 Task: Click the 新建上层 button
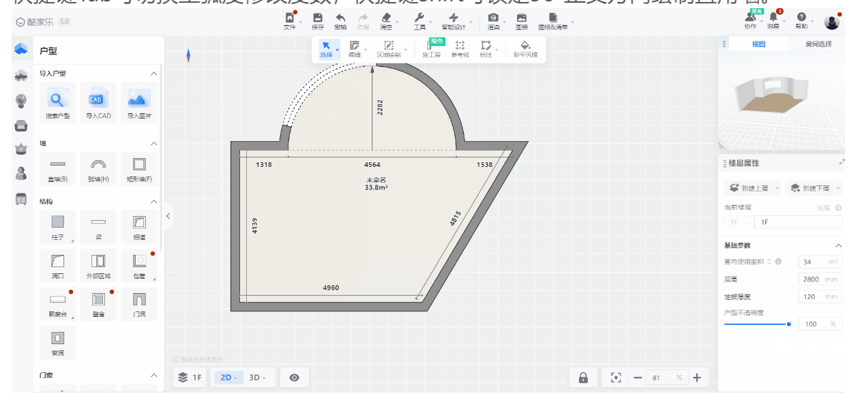tap(749, 188)
